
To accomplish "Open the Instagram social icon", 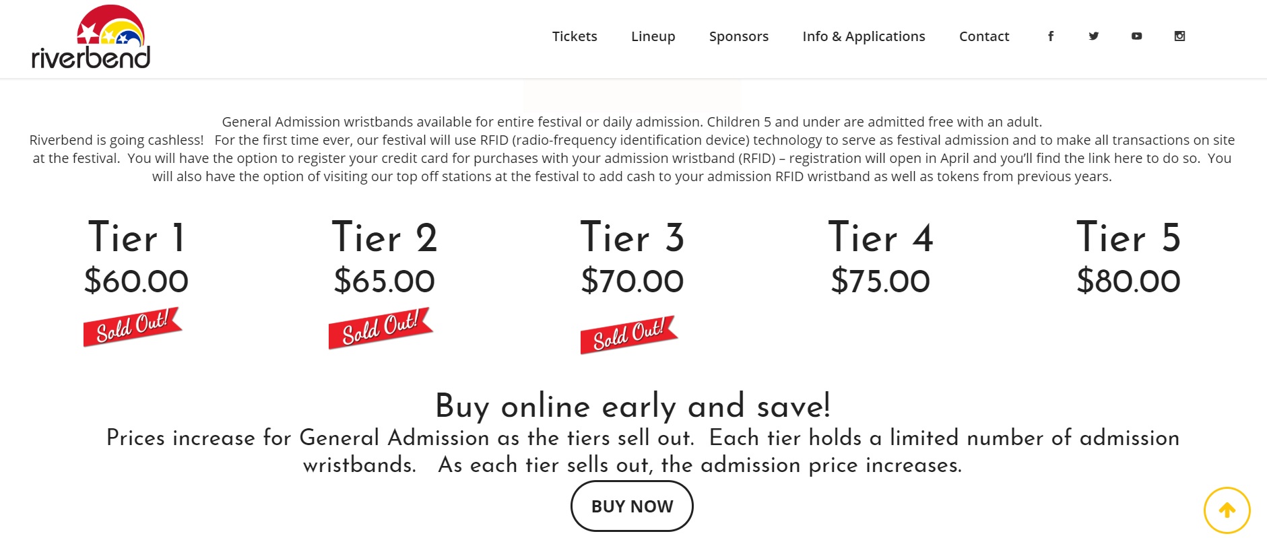I will click(x=1179, y=36).
